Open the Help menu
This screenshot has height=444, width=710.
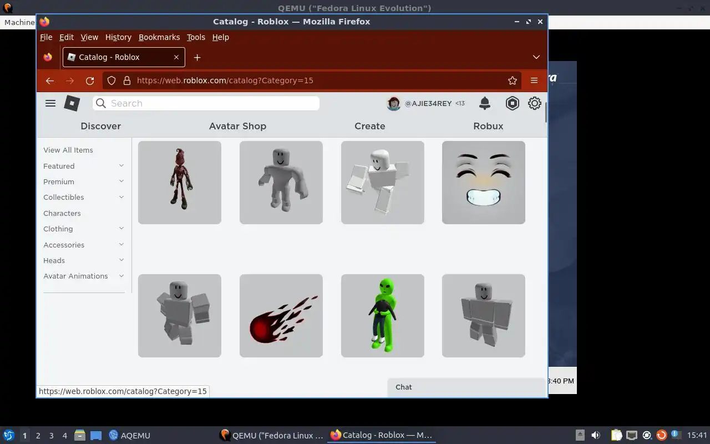click(220, 37)
